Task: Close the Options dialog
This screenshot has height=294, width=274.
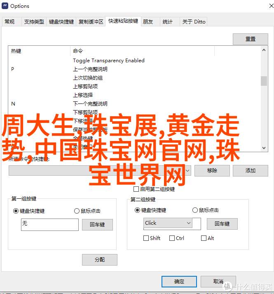Action: [x=271, y=6]
